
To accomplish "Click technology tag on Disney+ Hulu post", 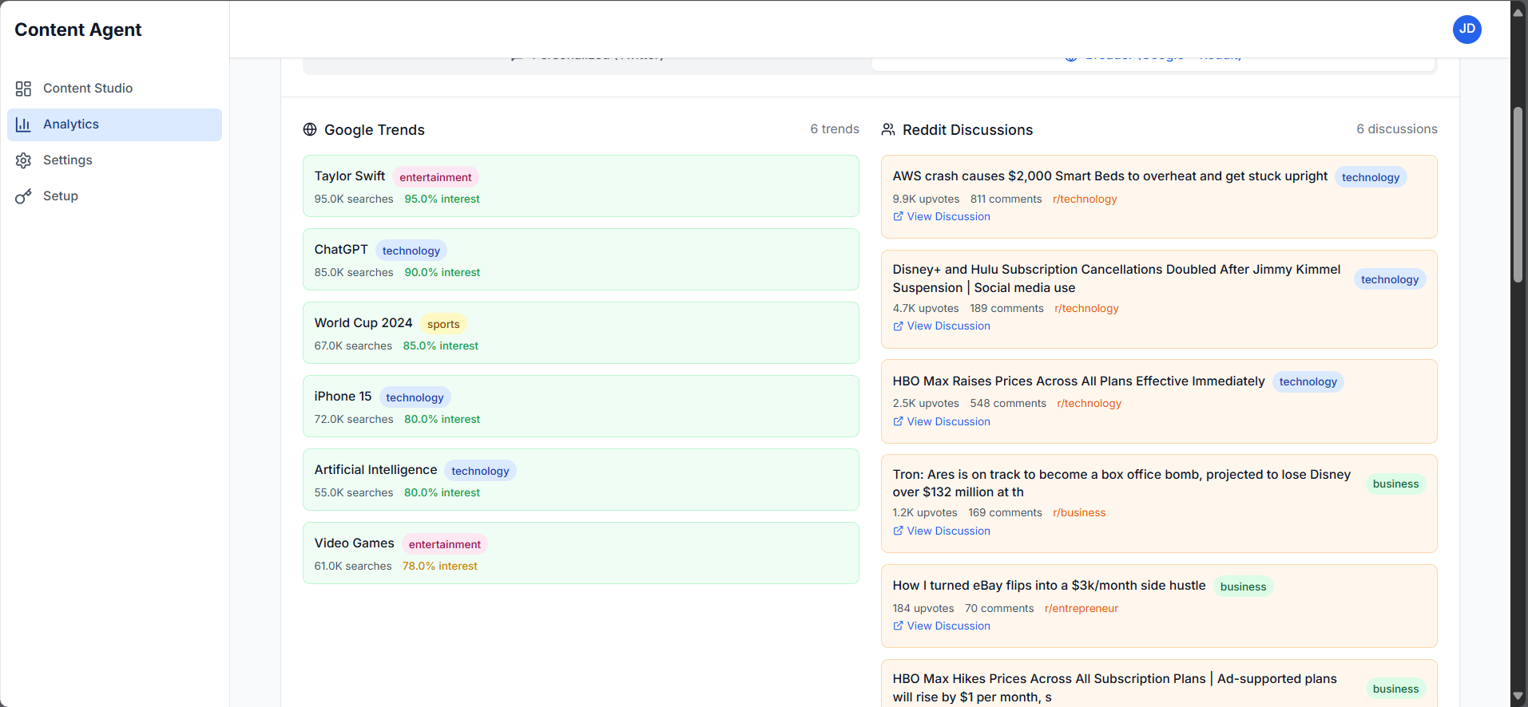I will (x=1390, y=279).
